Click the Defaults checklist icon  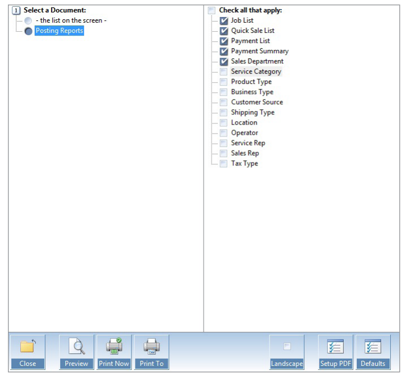373,346
